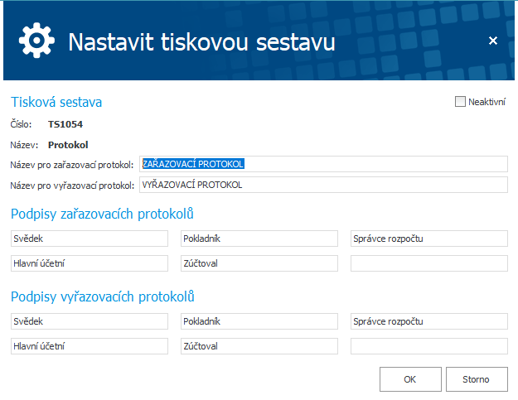Click Správce rozpočtu field under vyřazovacích protokolů
518x400 pixels.
pyautogui.click(x=429, y=321)
